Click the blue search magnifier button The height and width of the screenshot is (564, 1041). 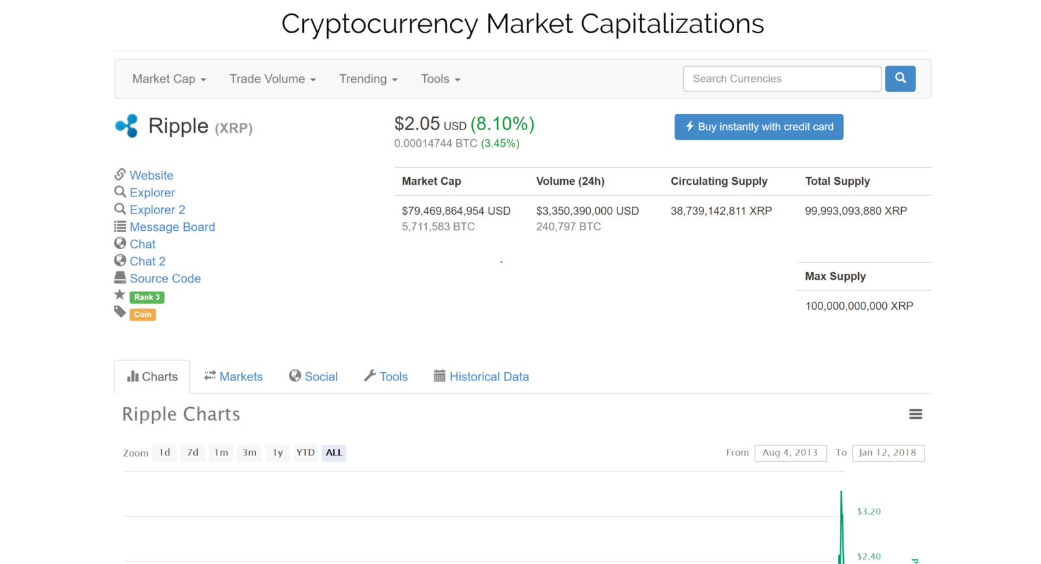click(x=900, y=79)
